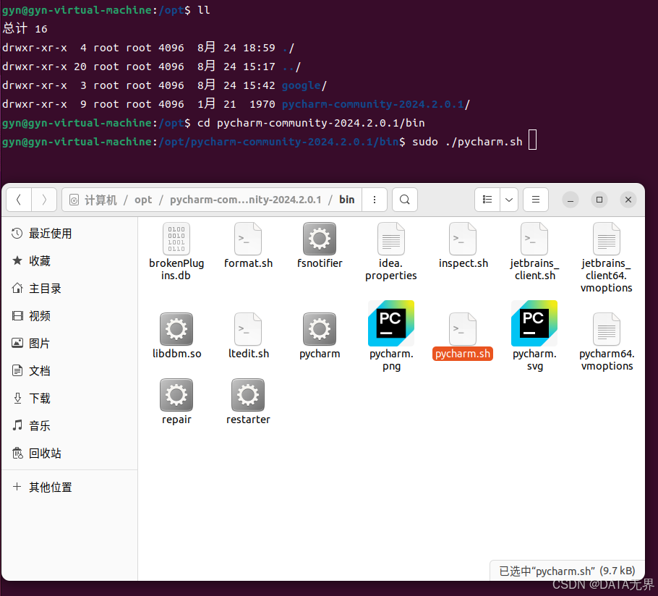Viewport: 658px width, 596px height.
Task: Select the libdbm.so library icon
Action: pyautogui.click(x=176, y=329)
